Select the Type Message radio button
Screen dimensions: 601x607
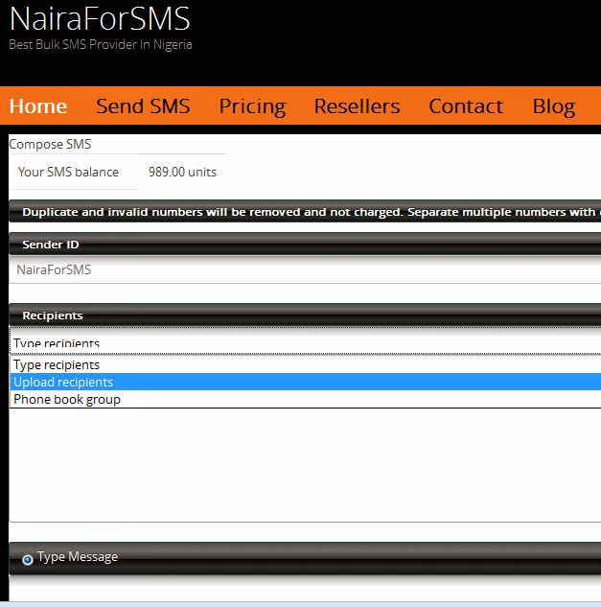28,560
